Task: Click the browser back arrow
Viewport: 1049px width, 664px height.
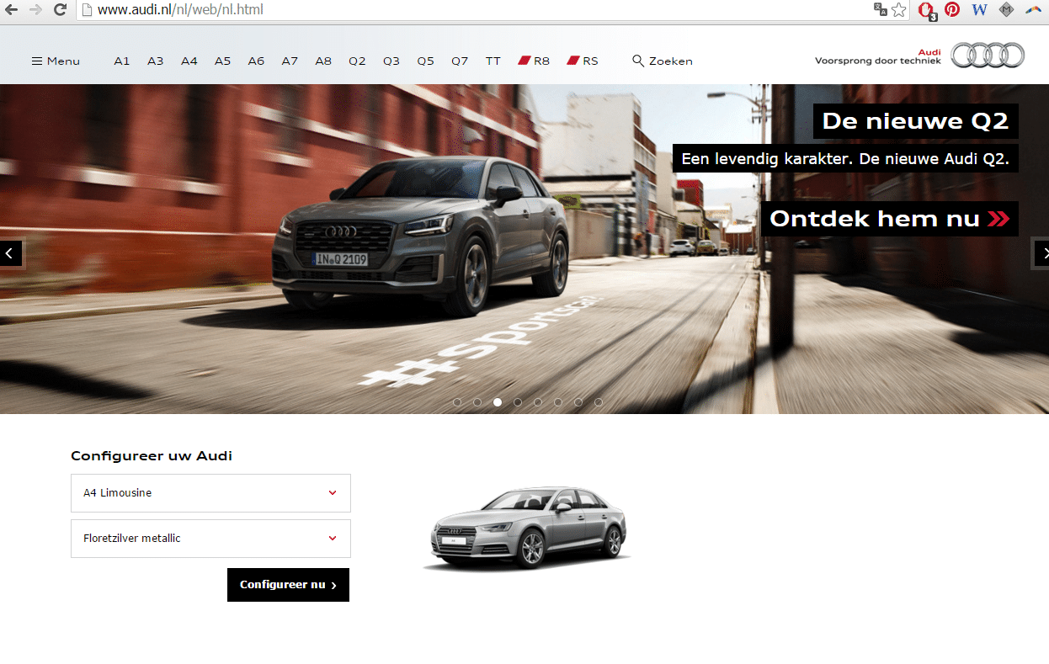Action: coord(12,10)
